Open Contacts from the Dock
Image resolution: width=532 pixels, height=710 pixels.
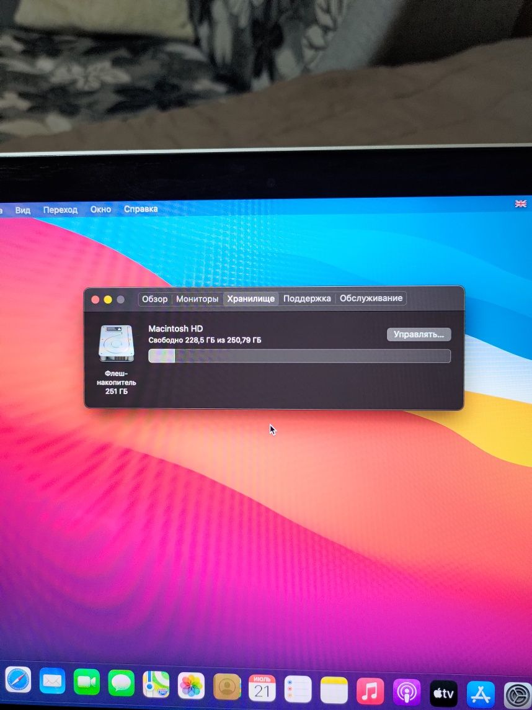227,688
